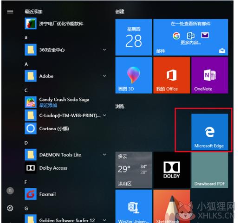
Task: Launch the DOLBY tile
Action: pyautogui.click(x=172, y=170)
